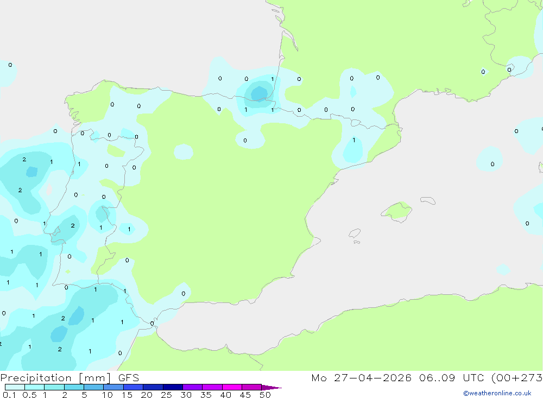The width and height of the screenshot is (543, 398).
Task: Click the 'GFS' model label
Action: point(129,377)
